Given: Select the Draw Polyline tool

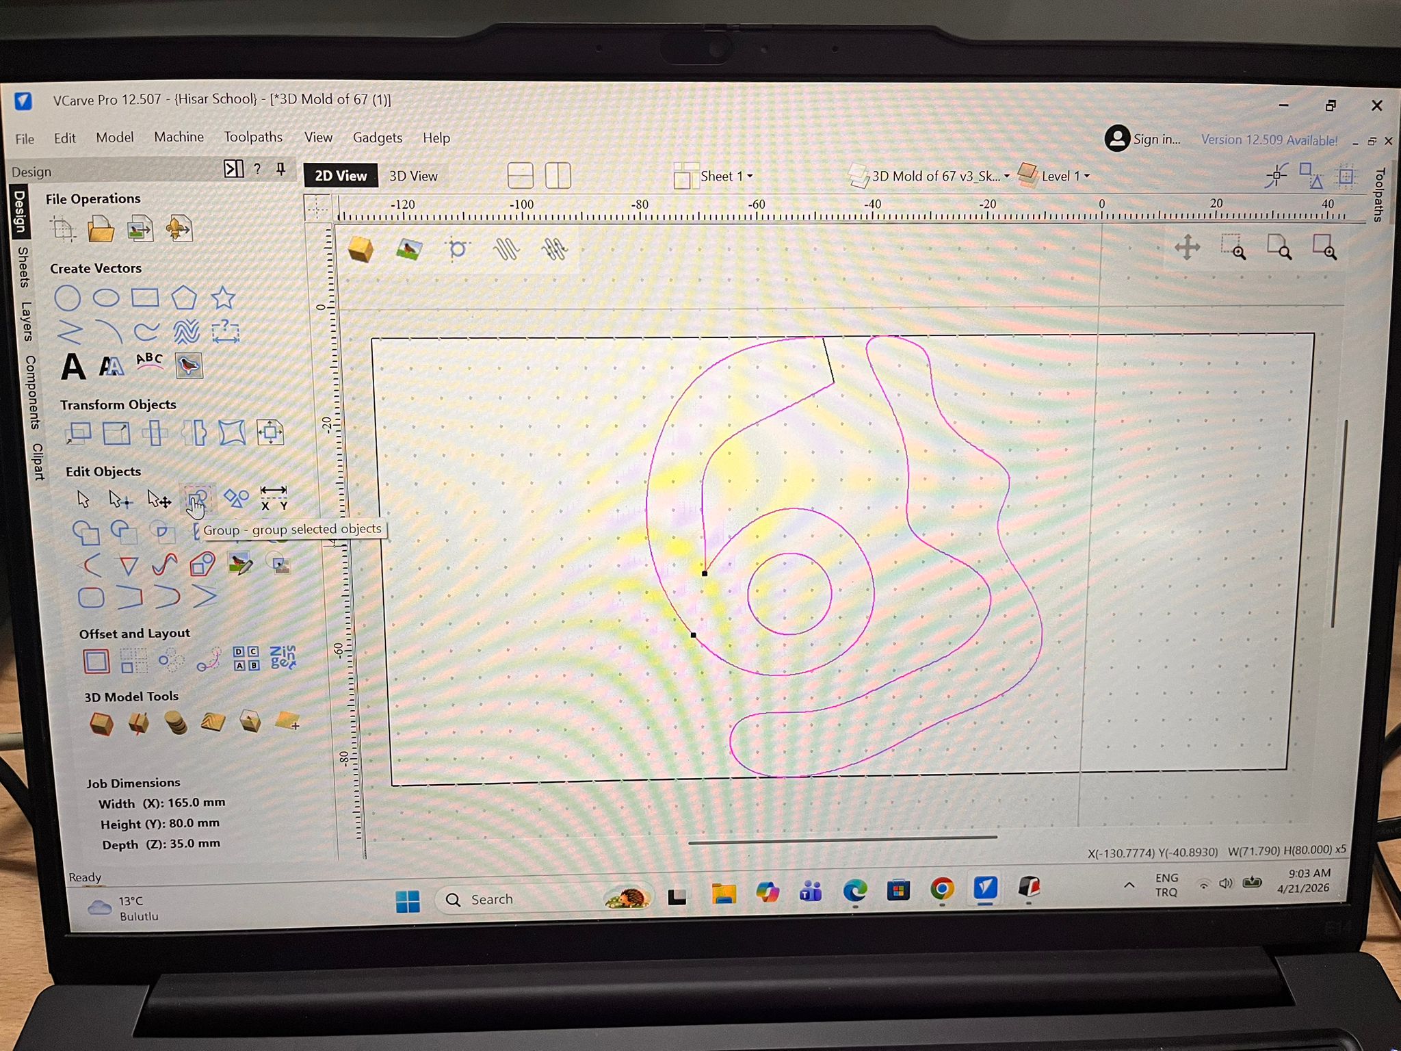Looking at the screenshot, I should click(x=69, y=333).
